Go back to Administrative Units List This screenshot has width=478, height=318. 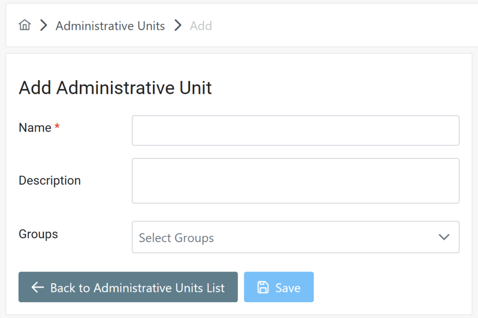[x=128, y=287]
